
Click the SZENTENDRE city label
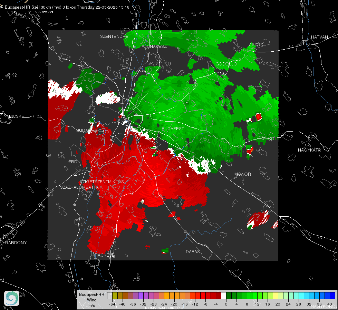pyautogui.click(x=114, y=37)
